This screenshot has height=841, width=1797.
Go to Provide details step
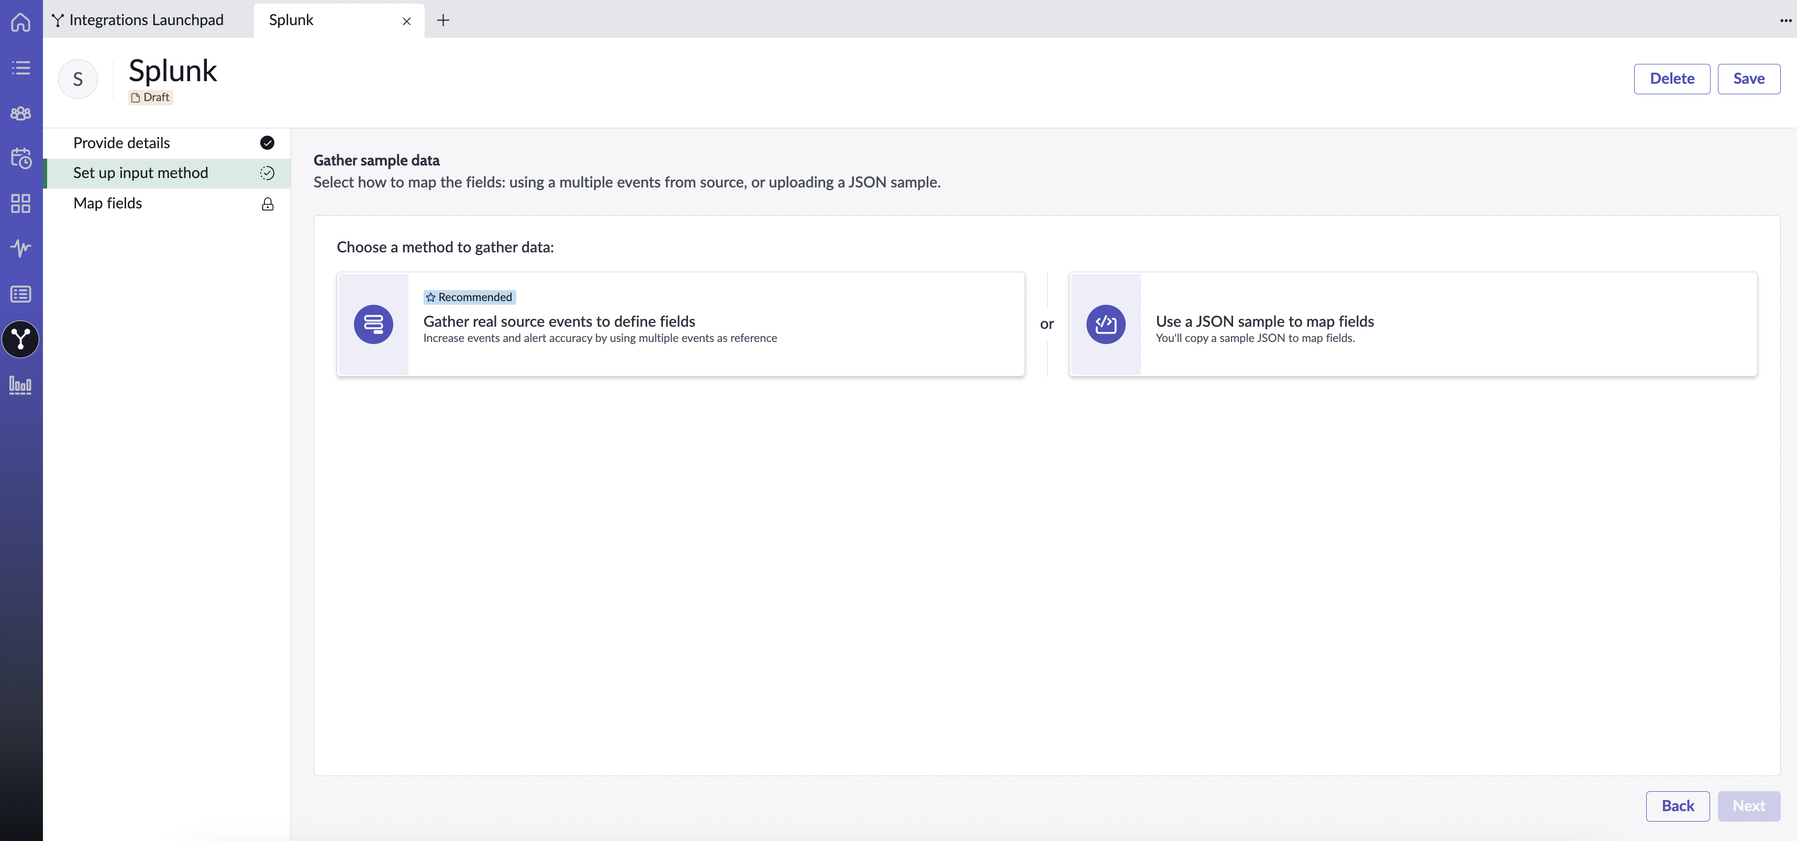click(x=168, y=143)
